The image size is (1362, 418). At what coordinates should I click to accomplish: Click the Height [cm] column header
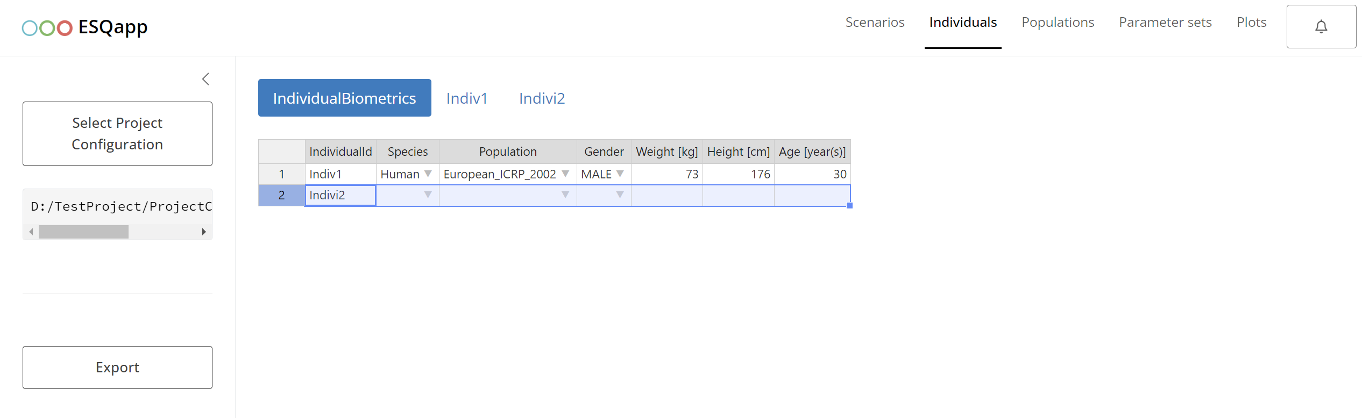click(x=739, y=152)
